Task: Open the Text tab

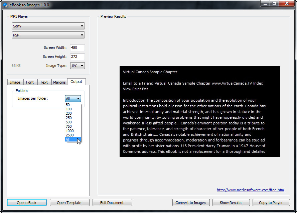Action: point(44,82)
